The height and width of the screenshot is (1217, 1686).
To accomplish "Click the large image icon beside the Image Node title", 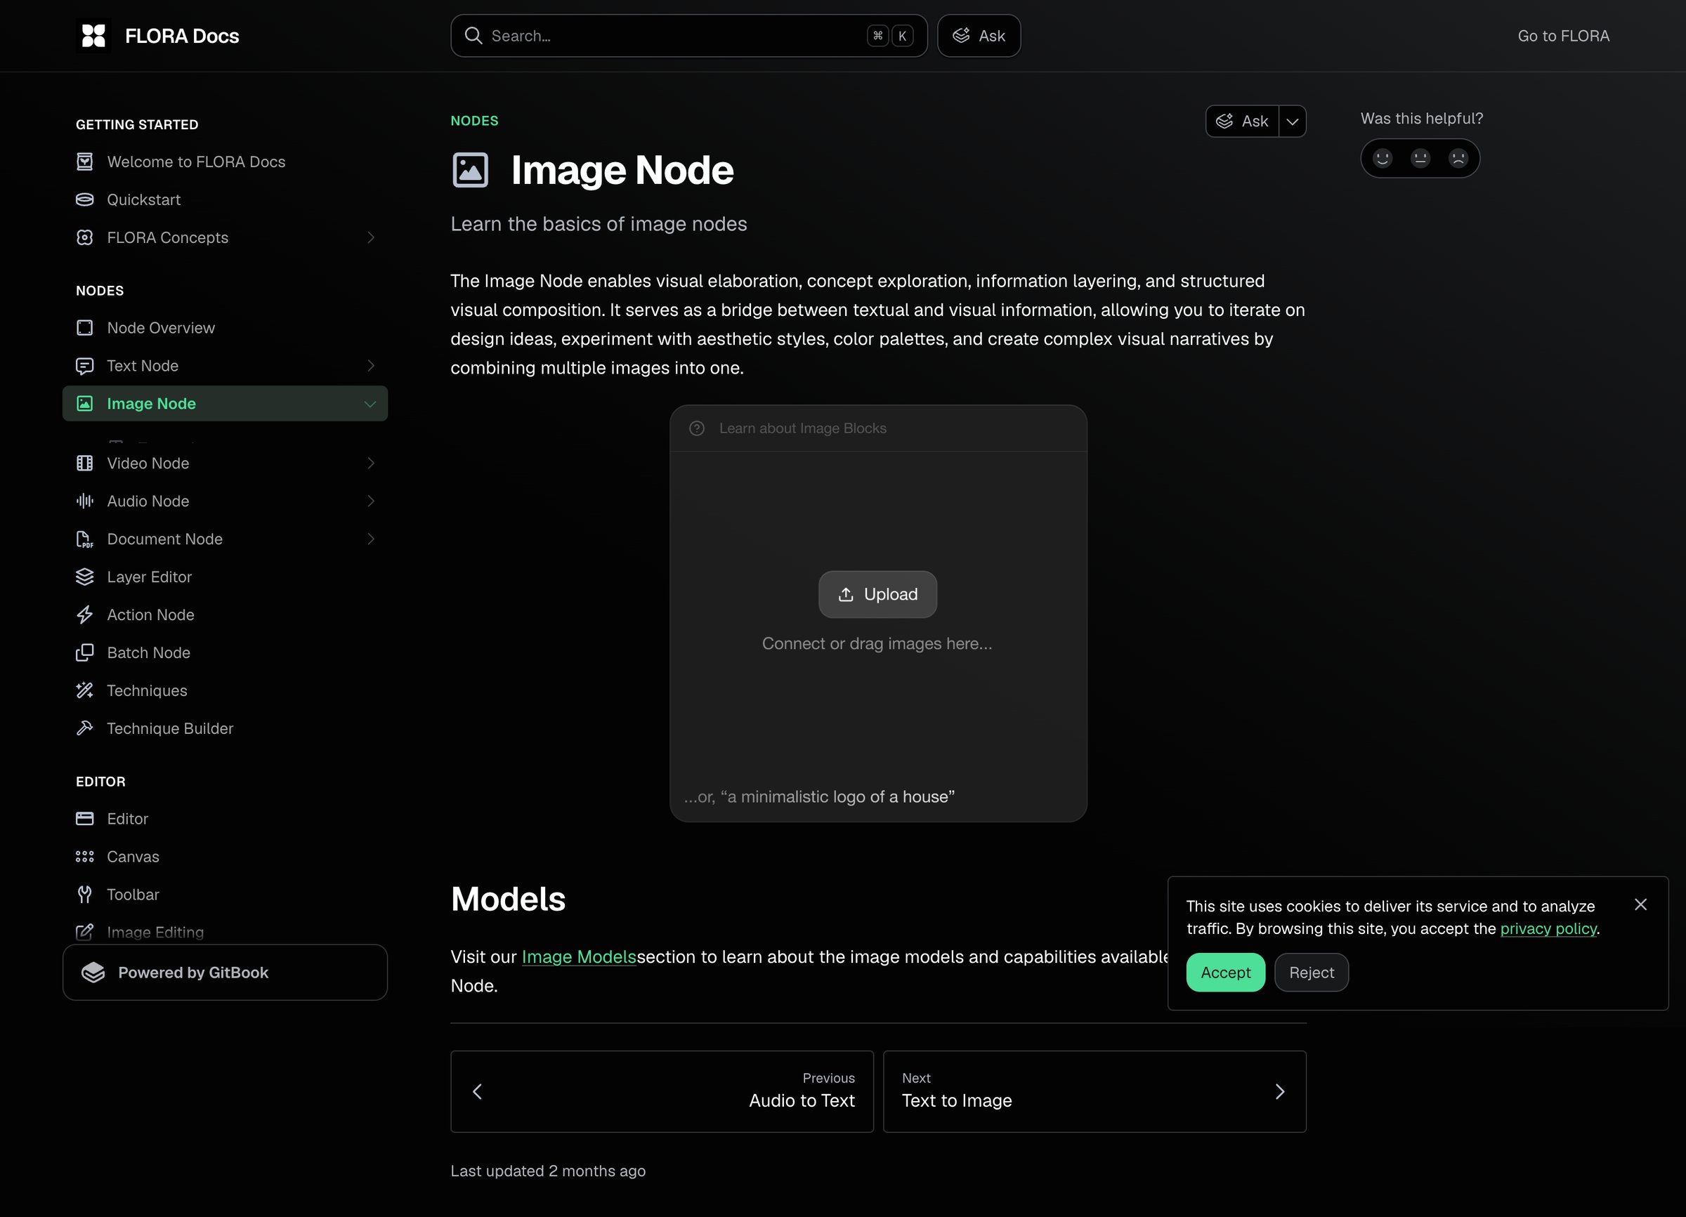I will [471, 170].
